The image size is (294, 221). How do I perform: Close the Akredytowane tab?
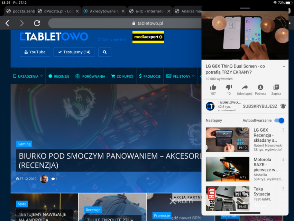(x=123, y=11)
